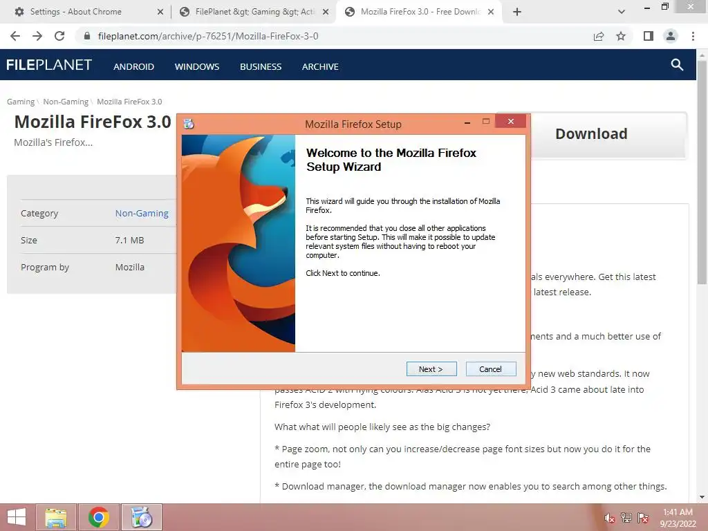Close the Settings - About Chrome tab
This screenshot has width=708, height=531.
[x=160, y=12]
